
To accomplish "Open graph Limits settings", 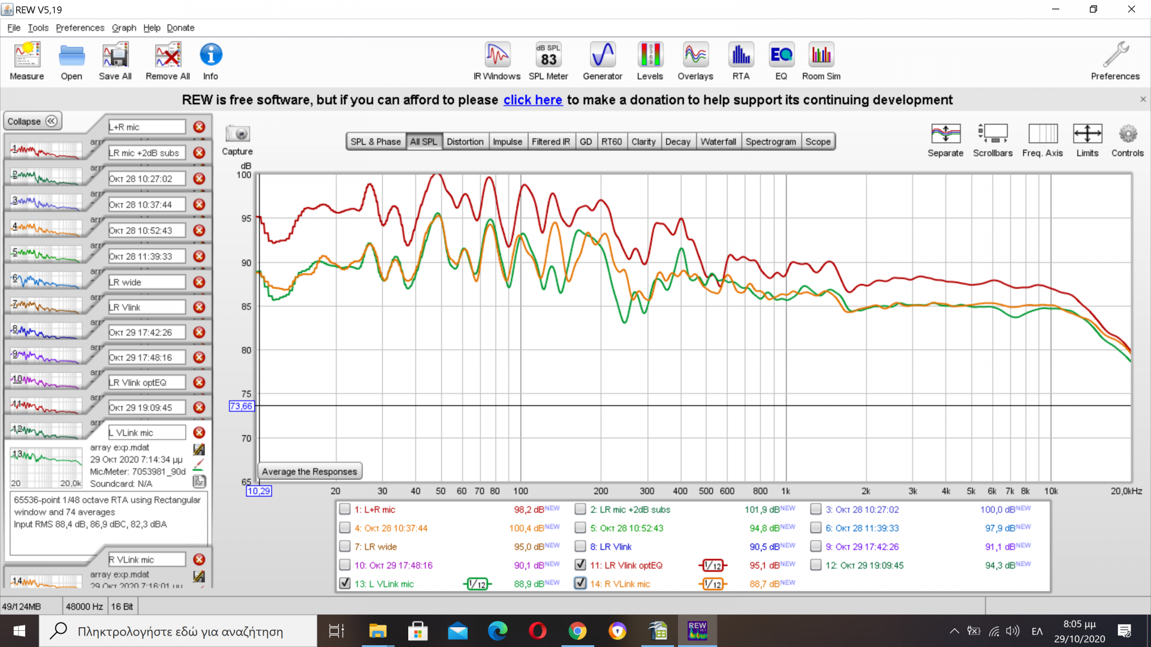I will (x=1087, y=140).
